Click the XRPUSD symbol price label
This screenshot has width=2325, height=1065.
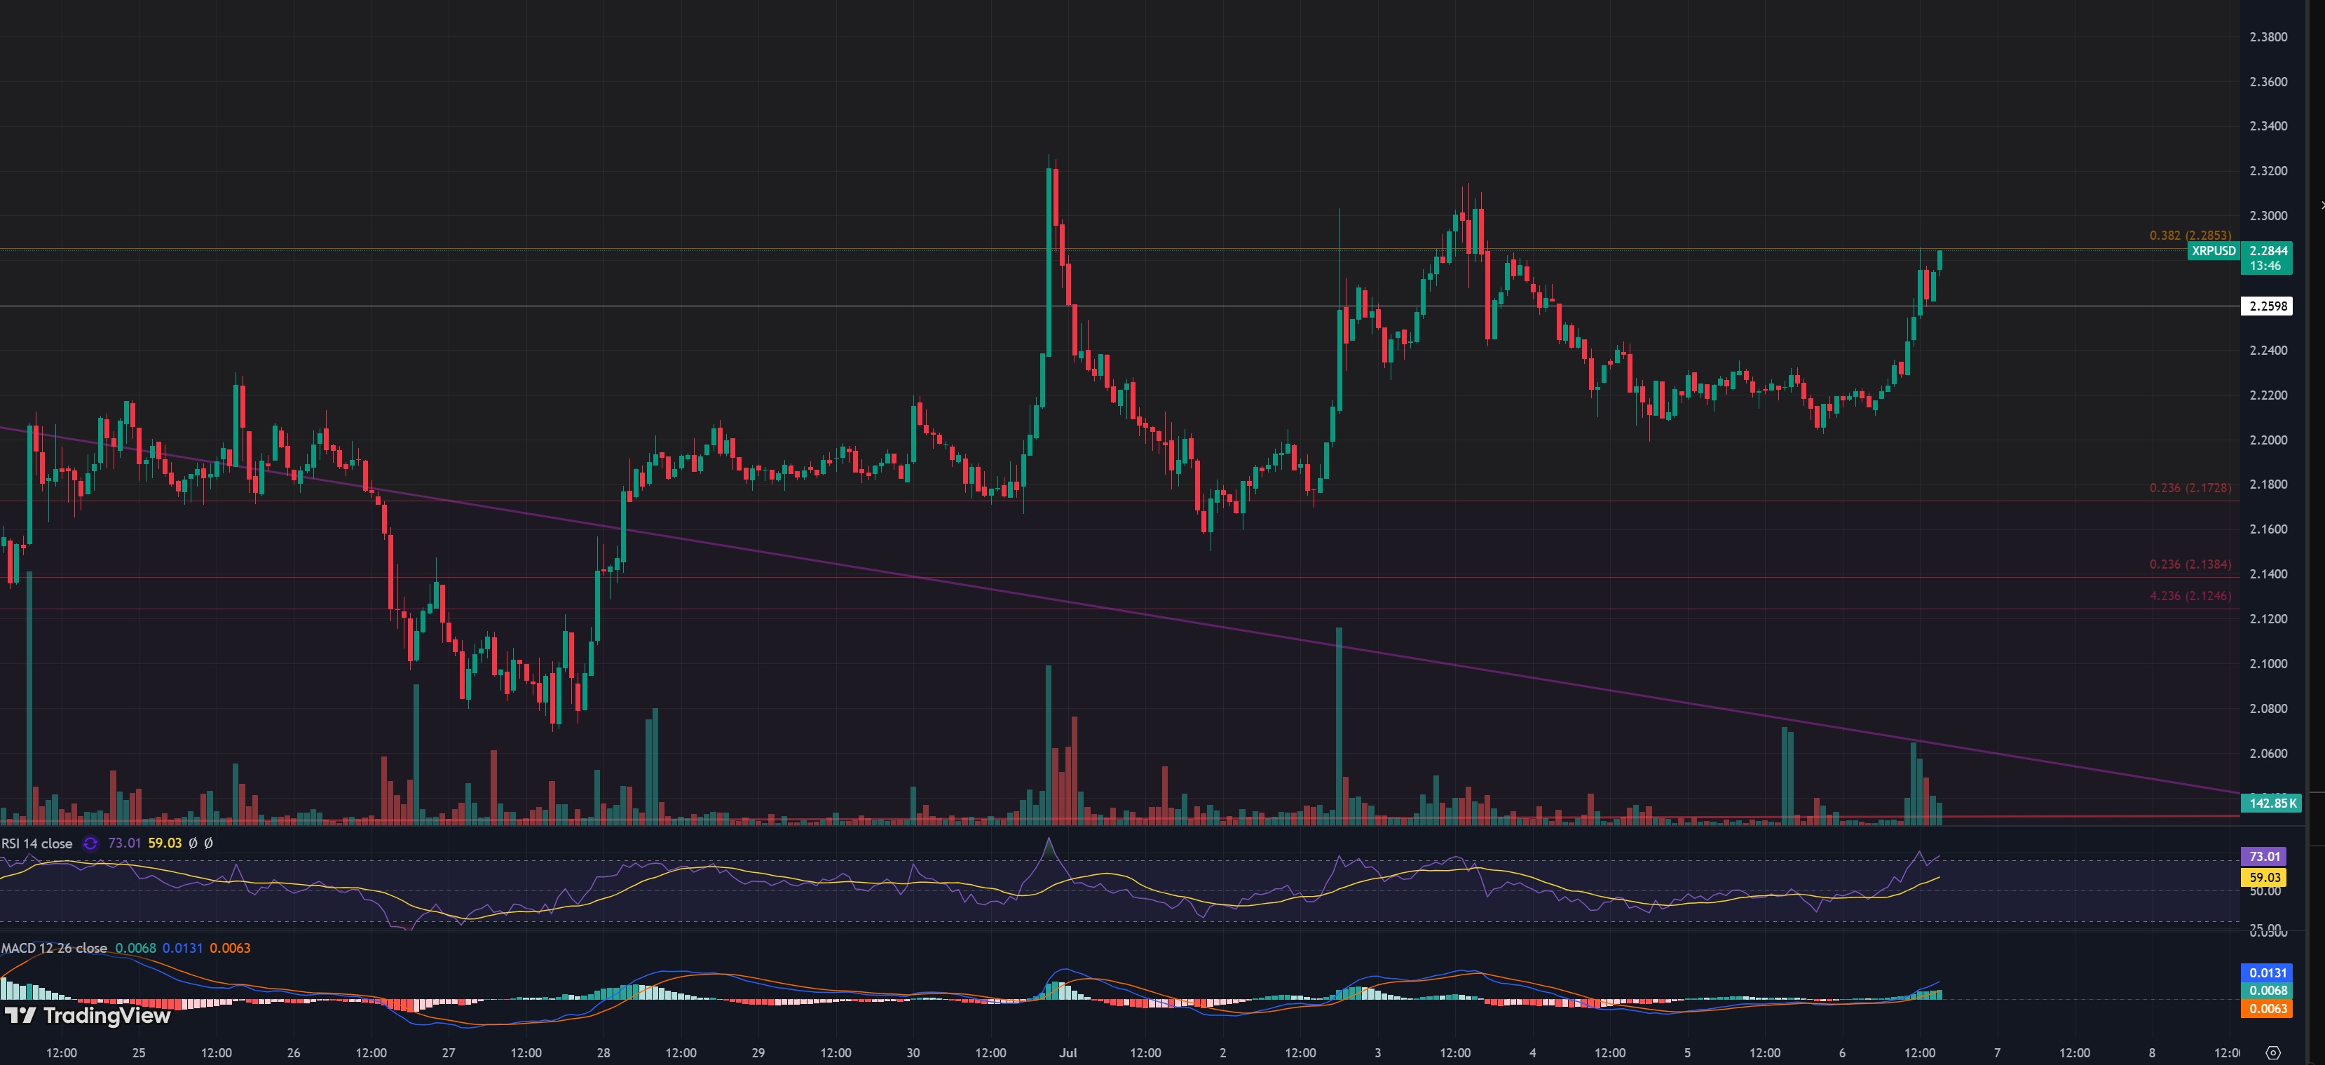pos(2213,251)
